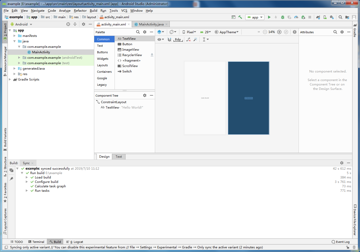The image size is (360, 252).
Task: Attach debugger to Android process icon
Action: point(303,17)
